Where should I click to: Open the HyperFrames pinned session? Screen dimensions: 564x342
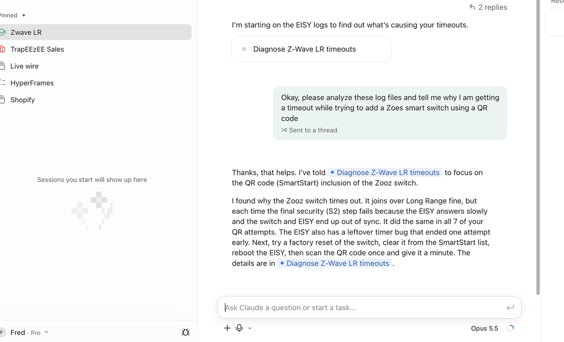95,83
